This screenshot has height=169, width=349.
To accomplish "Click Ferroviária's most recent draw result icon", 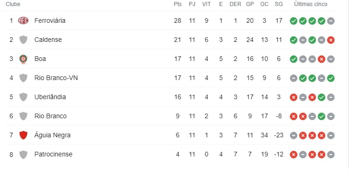I will coord(331,21).
